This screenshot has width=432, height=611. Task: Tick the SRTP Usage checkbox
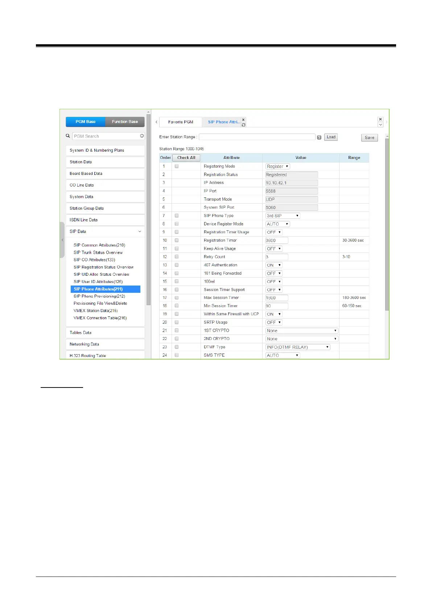click(x=177, y=322)
